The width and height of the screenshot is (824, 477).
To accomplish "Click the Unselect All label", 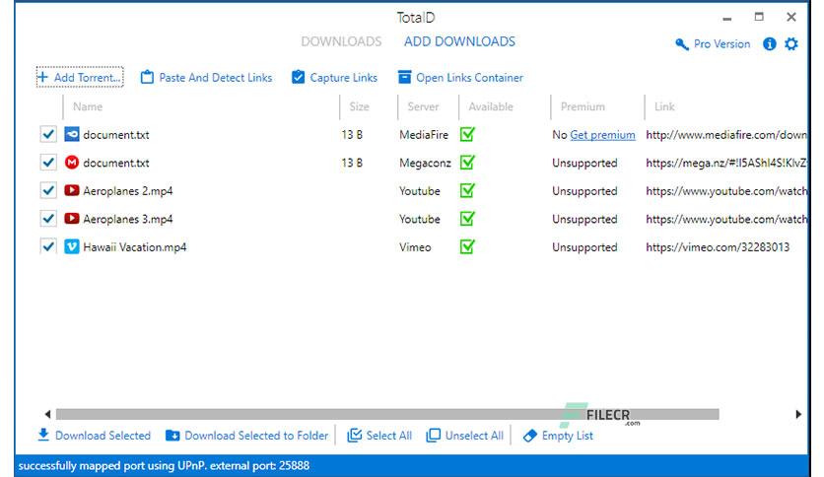I will coord(474,436).
